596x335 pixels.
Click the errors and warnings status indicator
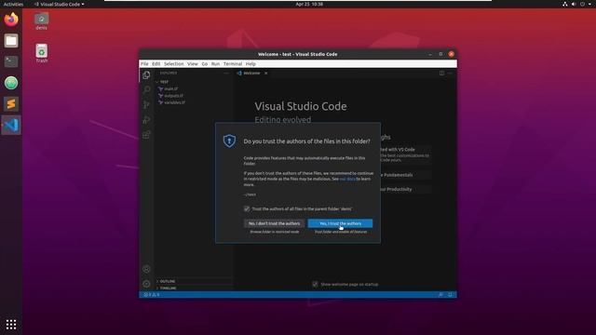pyautogui.click(x=152, y=295)
